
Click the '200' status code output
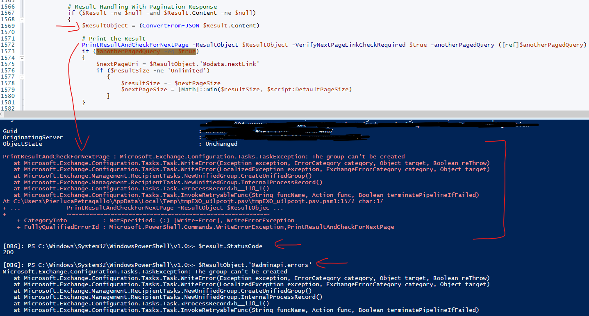click(x=8, y=253)
